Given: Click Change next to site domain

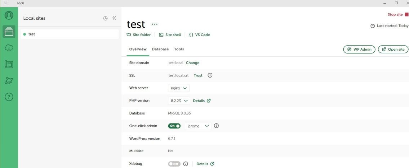Looking at the screenshot, I should coord(192,63).
